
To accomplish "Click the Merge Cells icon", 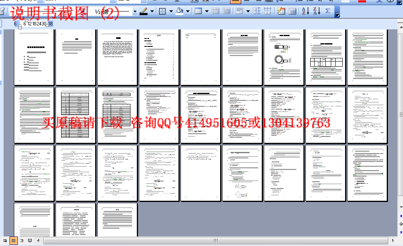I will [215, 12].
